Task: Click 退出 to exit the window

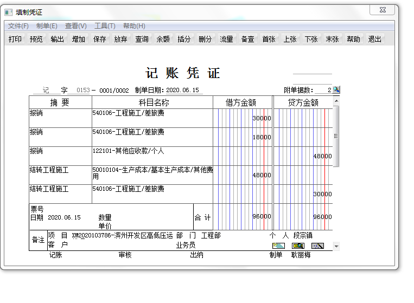Action: (x=374, y=39)
